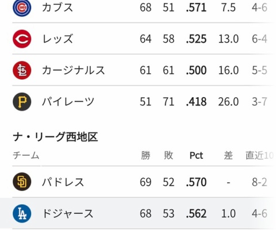Click the Cardinals team logo
Screen dimensions: 276x230
(x=22, y=70)
